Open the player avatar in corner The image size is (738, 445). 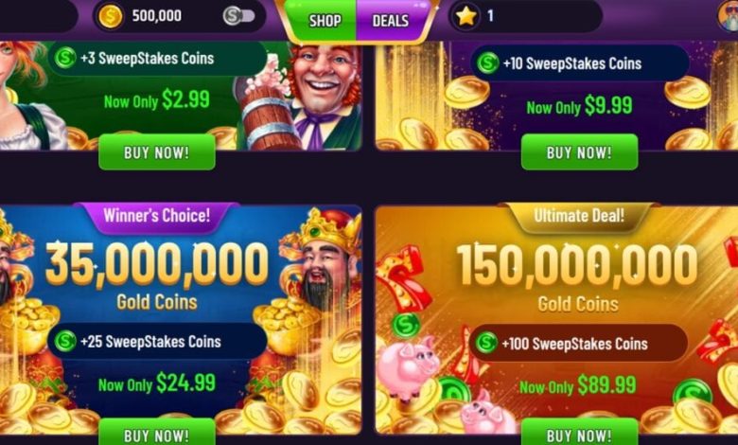pyautogui.click(x=728, y=16)
